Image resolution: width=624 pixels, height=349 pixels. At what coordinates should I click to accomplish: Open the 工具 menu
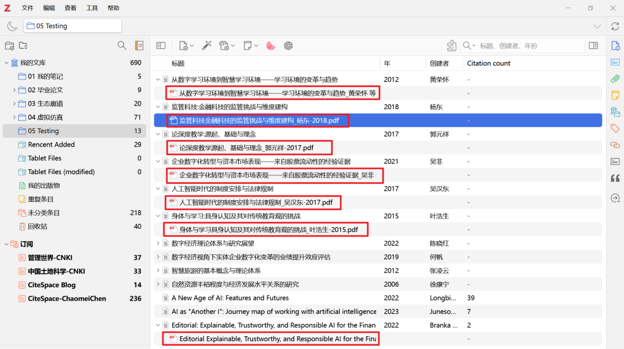(92, 8)
